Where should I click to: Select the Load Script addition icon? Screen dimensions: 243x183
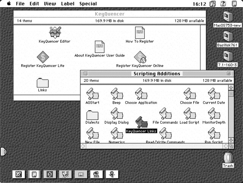(189, 114)
